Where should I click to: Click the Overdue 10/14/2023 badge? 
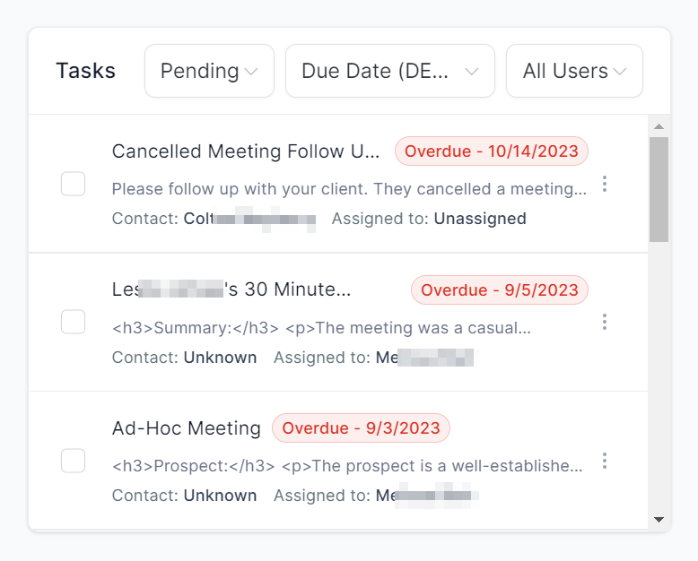pos(492,151)
